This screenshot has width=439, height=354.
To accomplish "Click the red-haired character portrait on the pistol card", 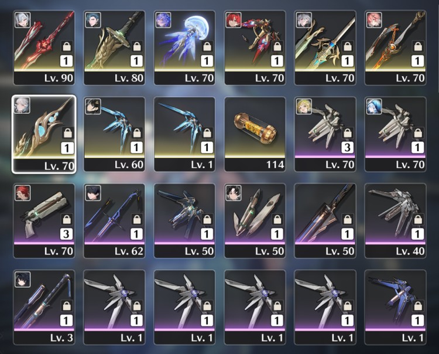I will (22, 193).
